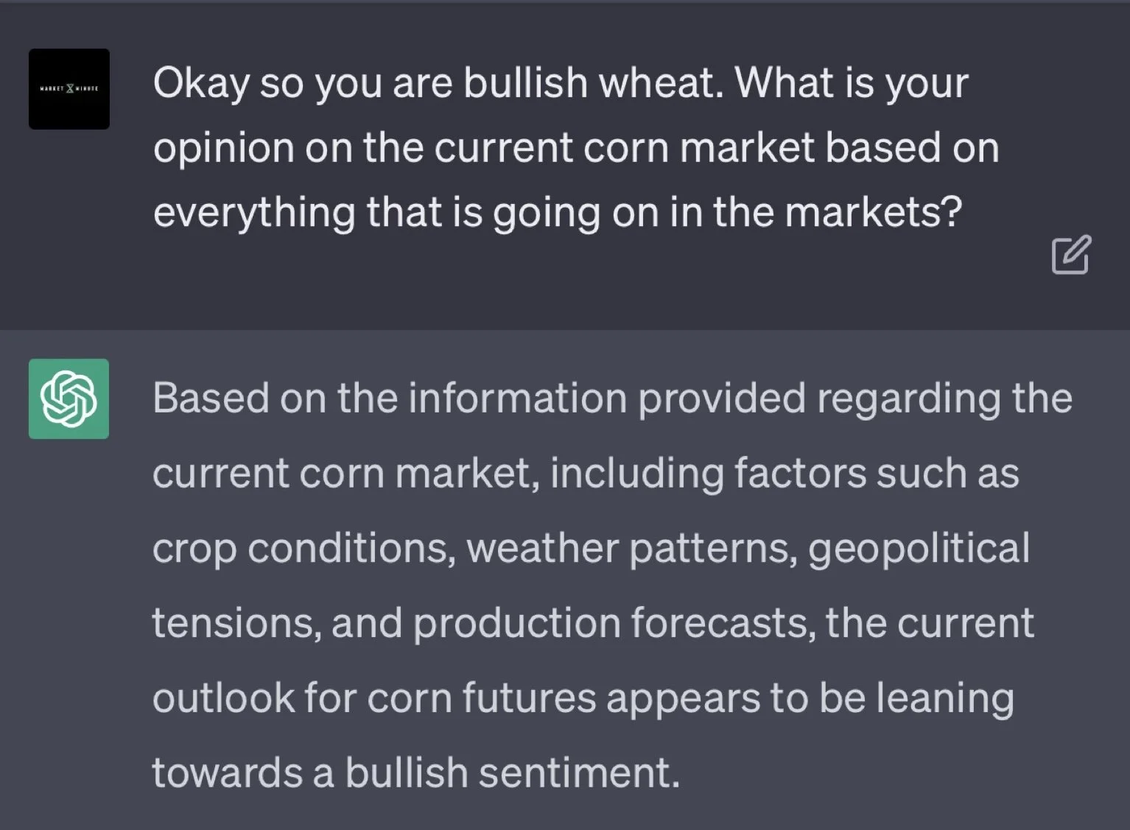Click 'production forecasts' in the response
This screenshot has width=1130, height=830.
coord(614,623)
